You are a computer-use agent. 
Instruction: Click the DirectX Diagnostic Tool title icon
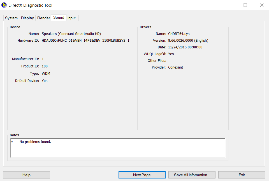pyautogui.click(x=4, y=5)
